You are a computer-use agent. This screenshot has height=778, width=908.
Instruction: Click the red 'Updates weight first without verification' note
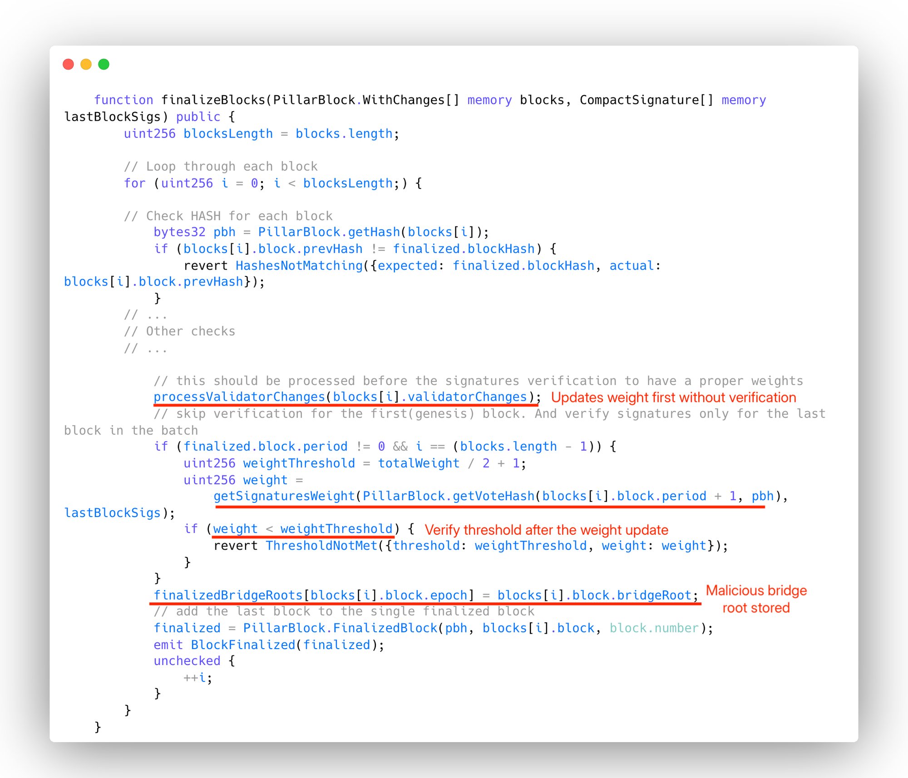click(673, 398)
